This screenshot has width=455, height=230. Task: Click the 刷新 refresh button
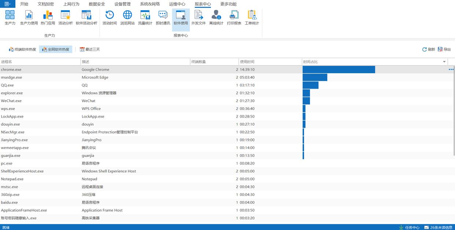(x=429, y=49)
